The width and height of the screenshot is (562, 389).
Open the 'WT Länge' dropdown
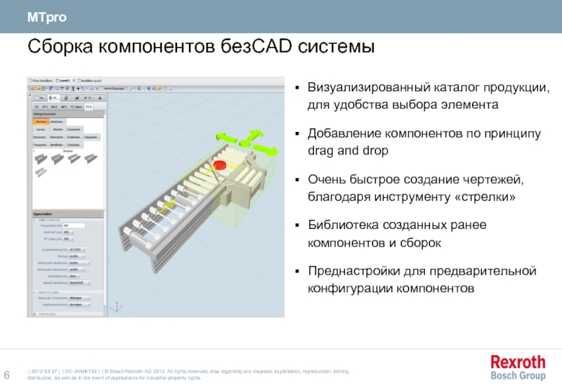click(68, 239)
